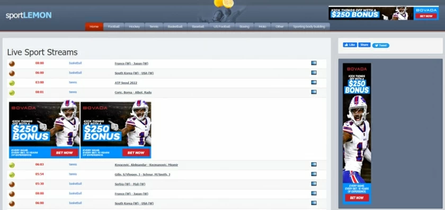
Task: Switch to the Home tab
Action: coord(94,27)
